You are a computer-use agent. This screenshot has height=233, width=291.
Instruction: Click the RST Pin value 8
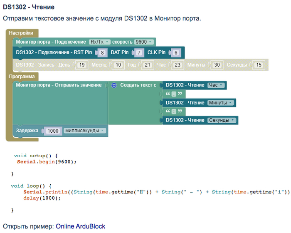tap(102, 53)
